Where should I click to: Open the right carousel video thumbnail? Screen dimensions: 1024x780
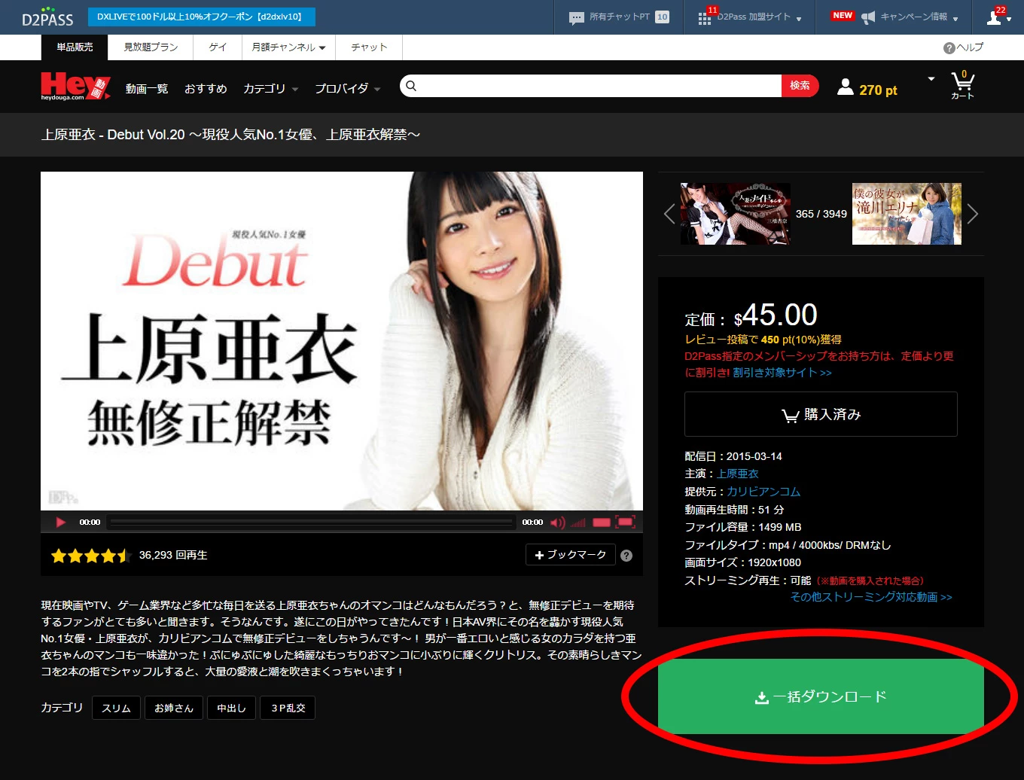pos(907,214)
